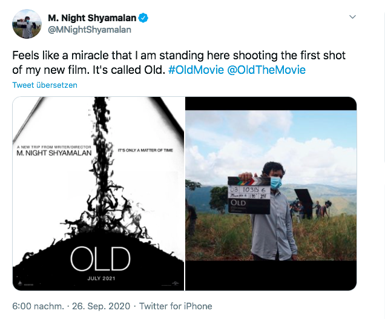Click the tweet timestamp 6:00 nachm. 26. Sep. 2020
385x319 pixels.
coord(71,306)
